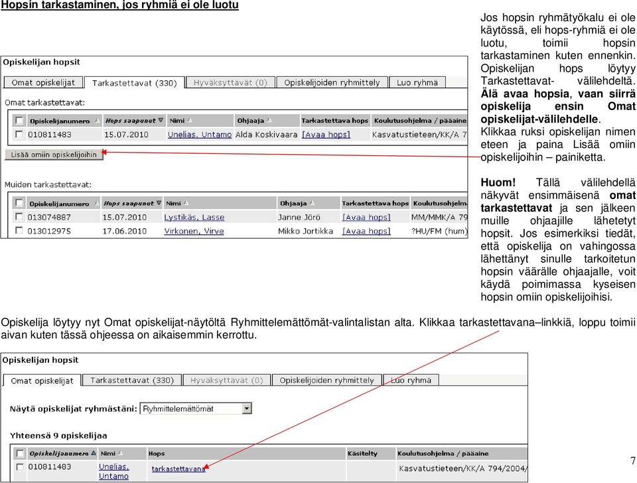
Task: Click advisor cell Janne Jörö
Action: coord(299,218)
